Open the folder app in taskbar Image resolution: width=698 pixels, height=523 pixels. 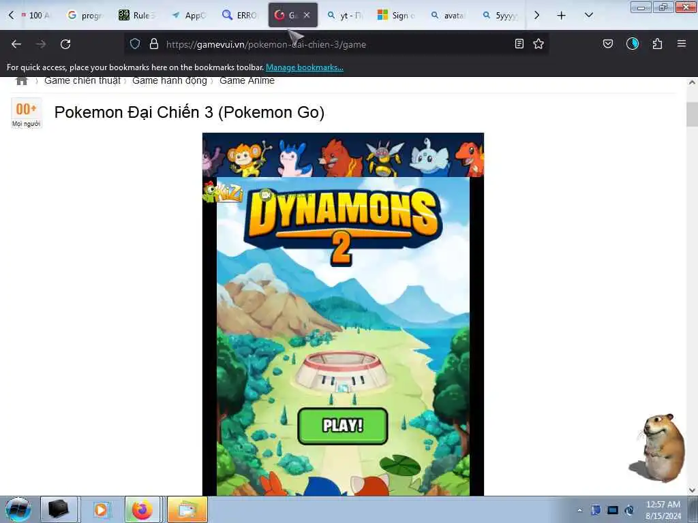187,509
